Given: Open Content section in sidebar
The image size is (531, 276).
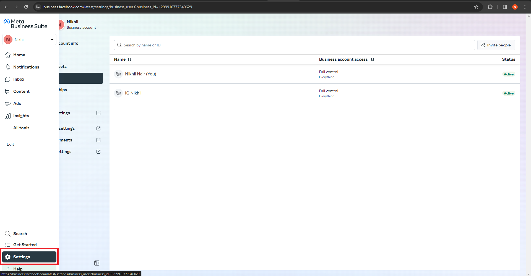Looking at the screenshot, I should click(29, 91).
